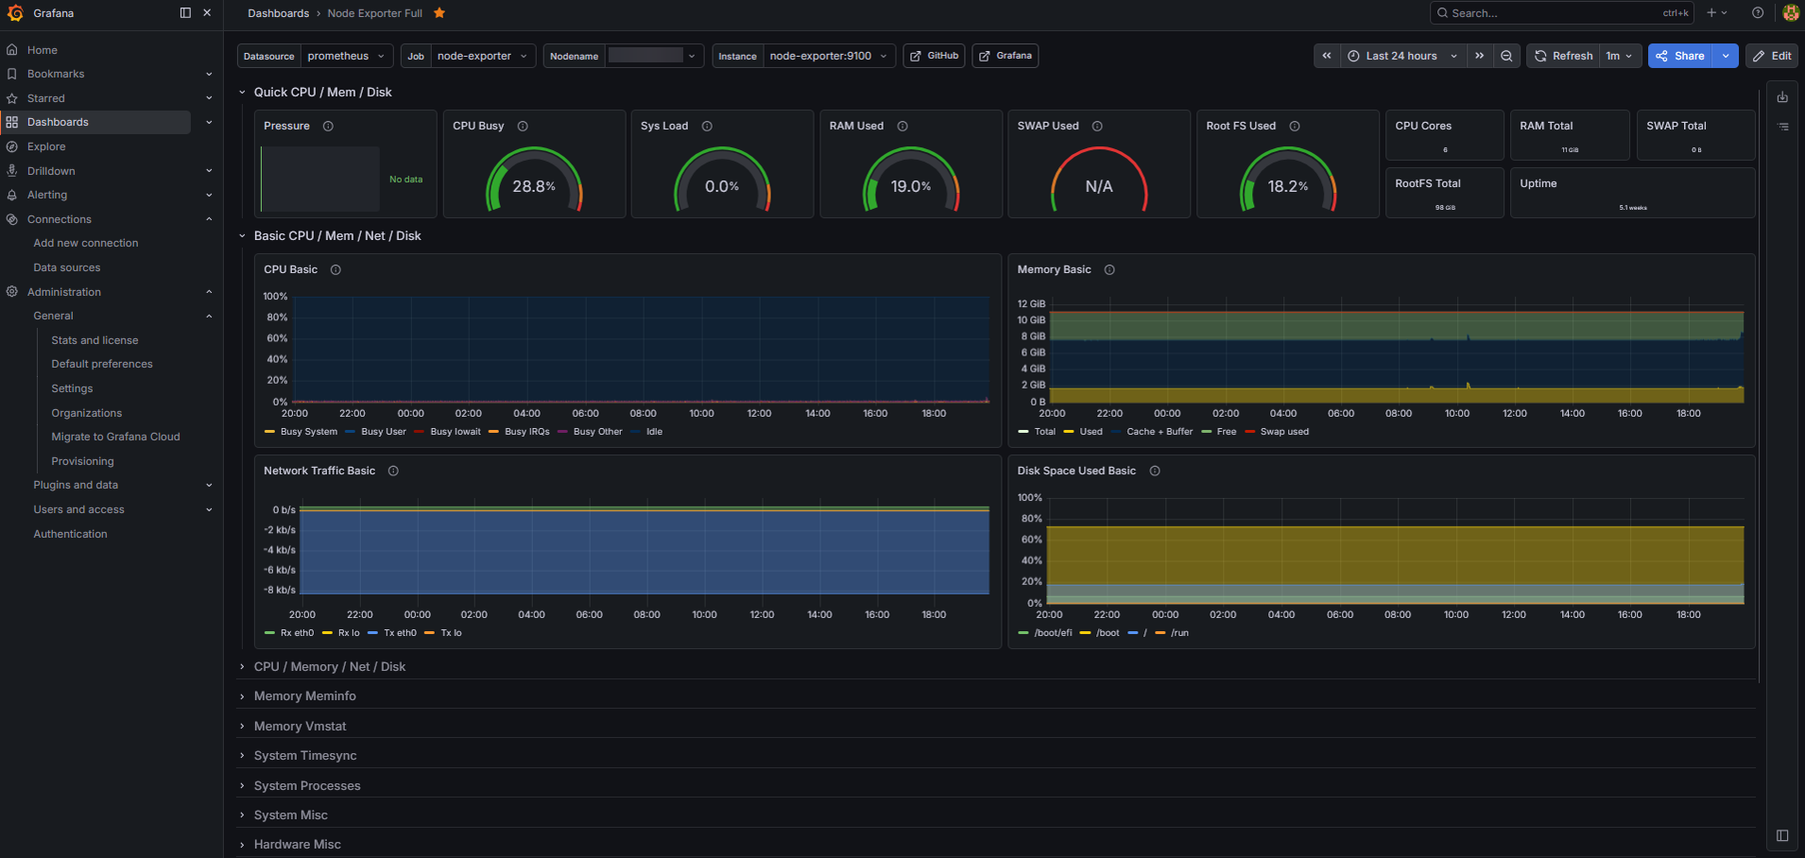Open the 1m refresh interval dropdown
This screenshot has width=1805, height=858.
1619,56
